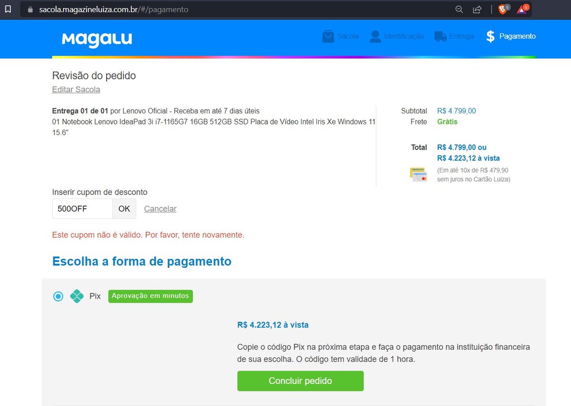
Task: Select the Identificação person icon
Action: [x=374, y=36]
